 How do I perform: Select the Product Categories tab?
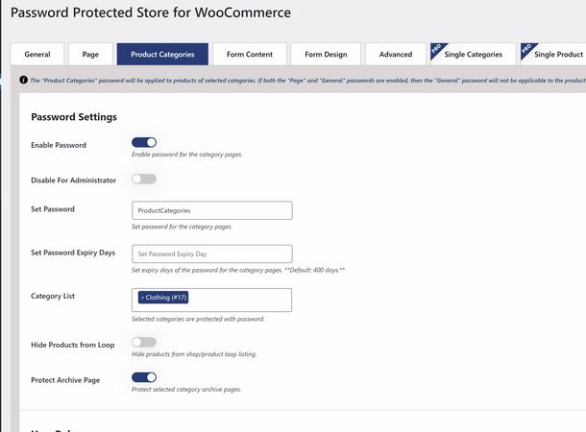point(162,54)
